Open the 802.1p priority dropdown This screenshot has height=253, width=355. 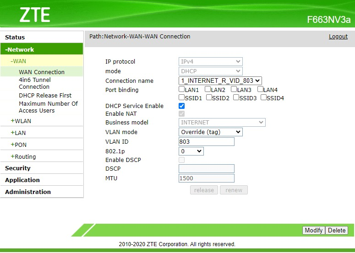tap(191, 151)
